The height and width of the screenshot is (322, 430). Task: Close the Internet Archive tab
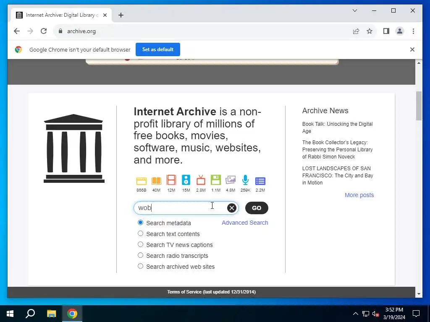(105, 16)
